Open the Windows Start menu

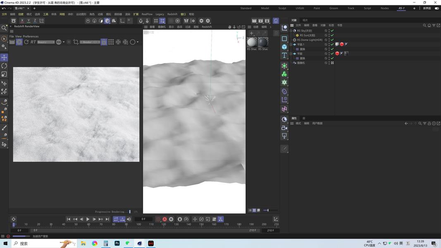click(x=5, y=243)
